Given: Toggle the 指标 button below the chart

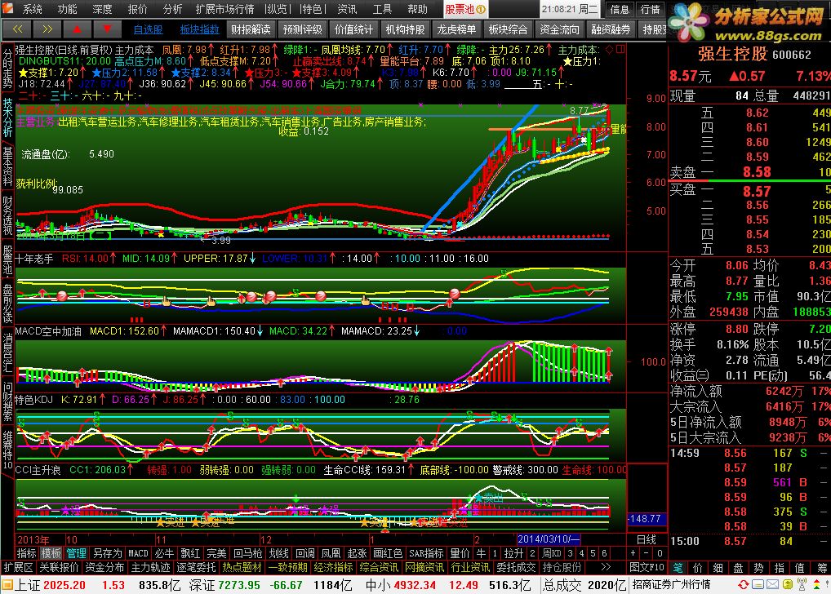Looking at the screenshot, I should click(26, 553).
